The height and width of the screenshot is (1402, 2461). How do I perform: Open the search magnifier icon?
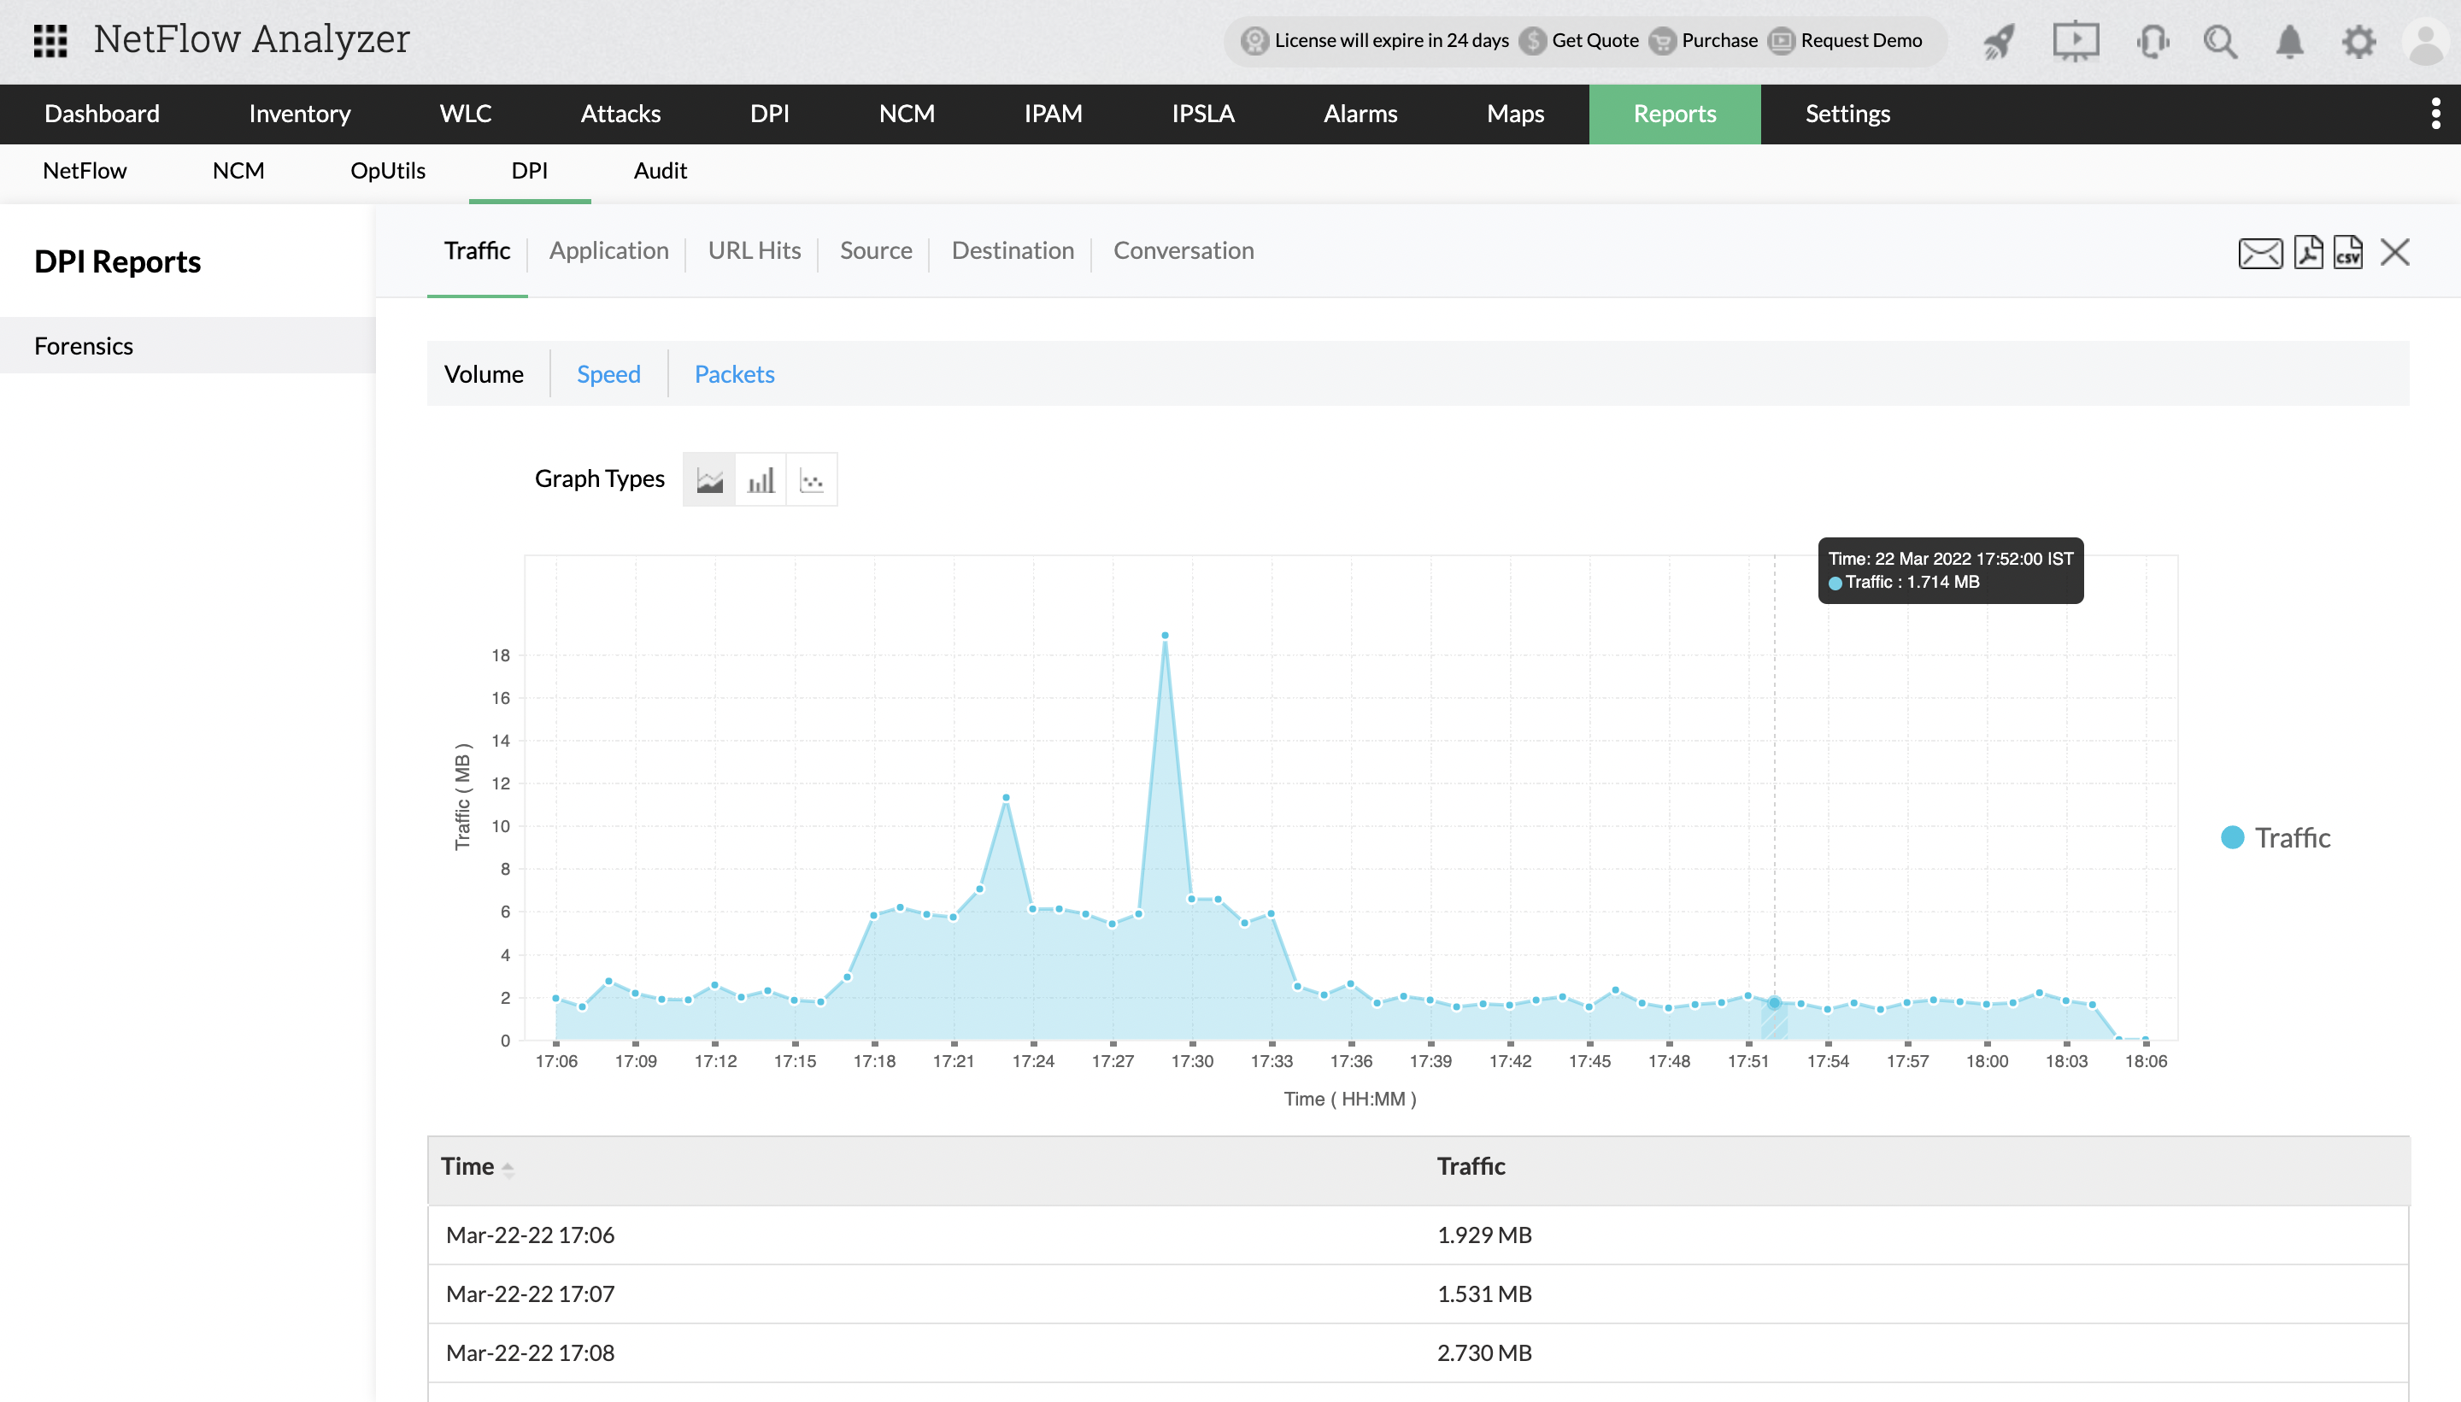point(2220,41)
